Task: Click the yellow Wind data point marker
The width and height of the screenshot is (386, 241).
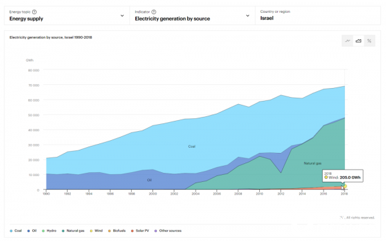Action: pyautogui.click(x=345, y=186)
